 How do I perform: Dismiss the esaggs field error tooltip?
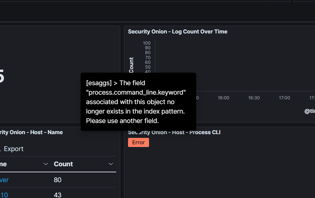[x=138, y=102]
